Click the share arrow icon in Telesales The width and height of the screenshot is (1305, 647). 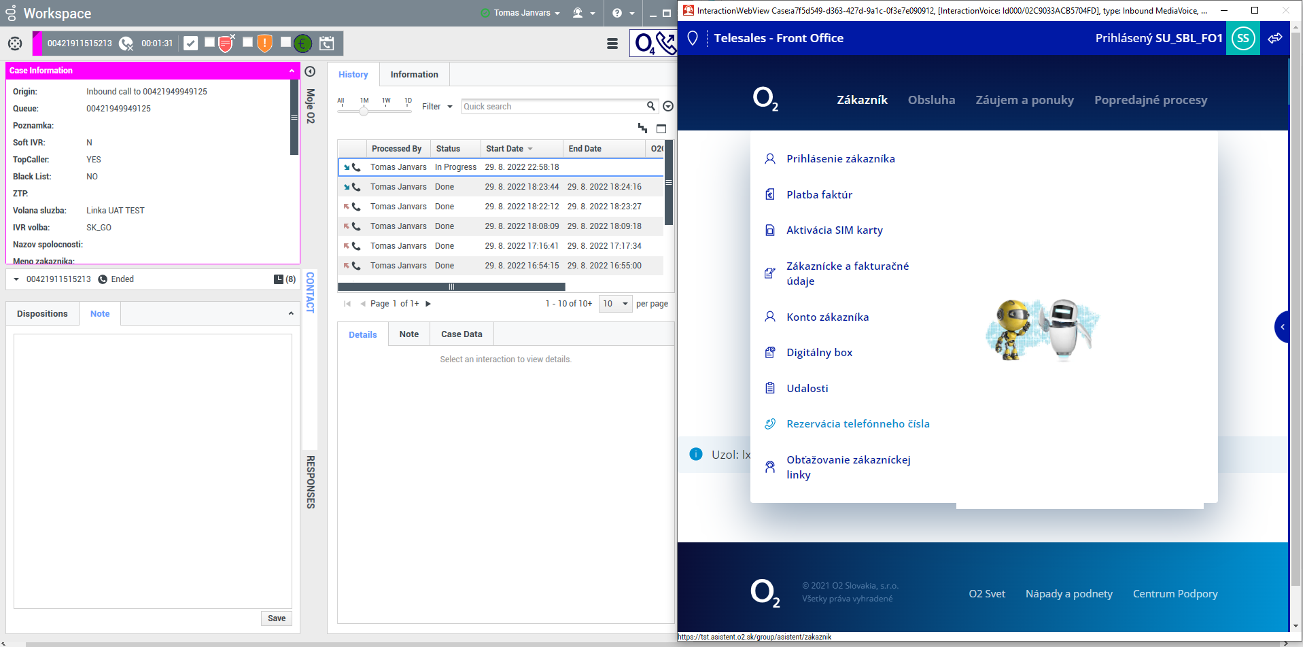(1275, 38)
